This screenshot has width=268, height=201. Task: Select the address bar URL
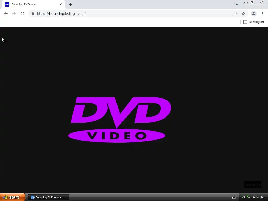point(61,14)
